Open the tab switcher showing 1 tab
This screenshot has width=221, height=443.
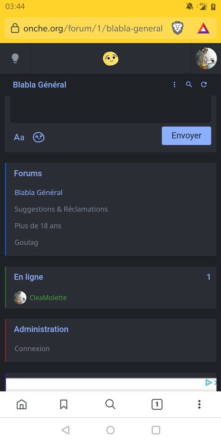[157, 404]
